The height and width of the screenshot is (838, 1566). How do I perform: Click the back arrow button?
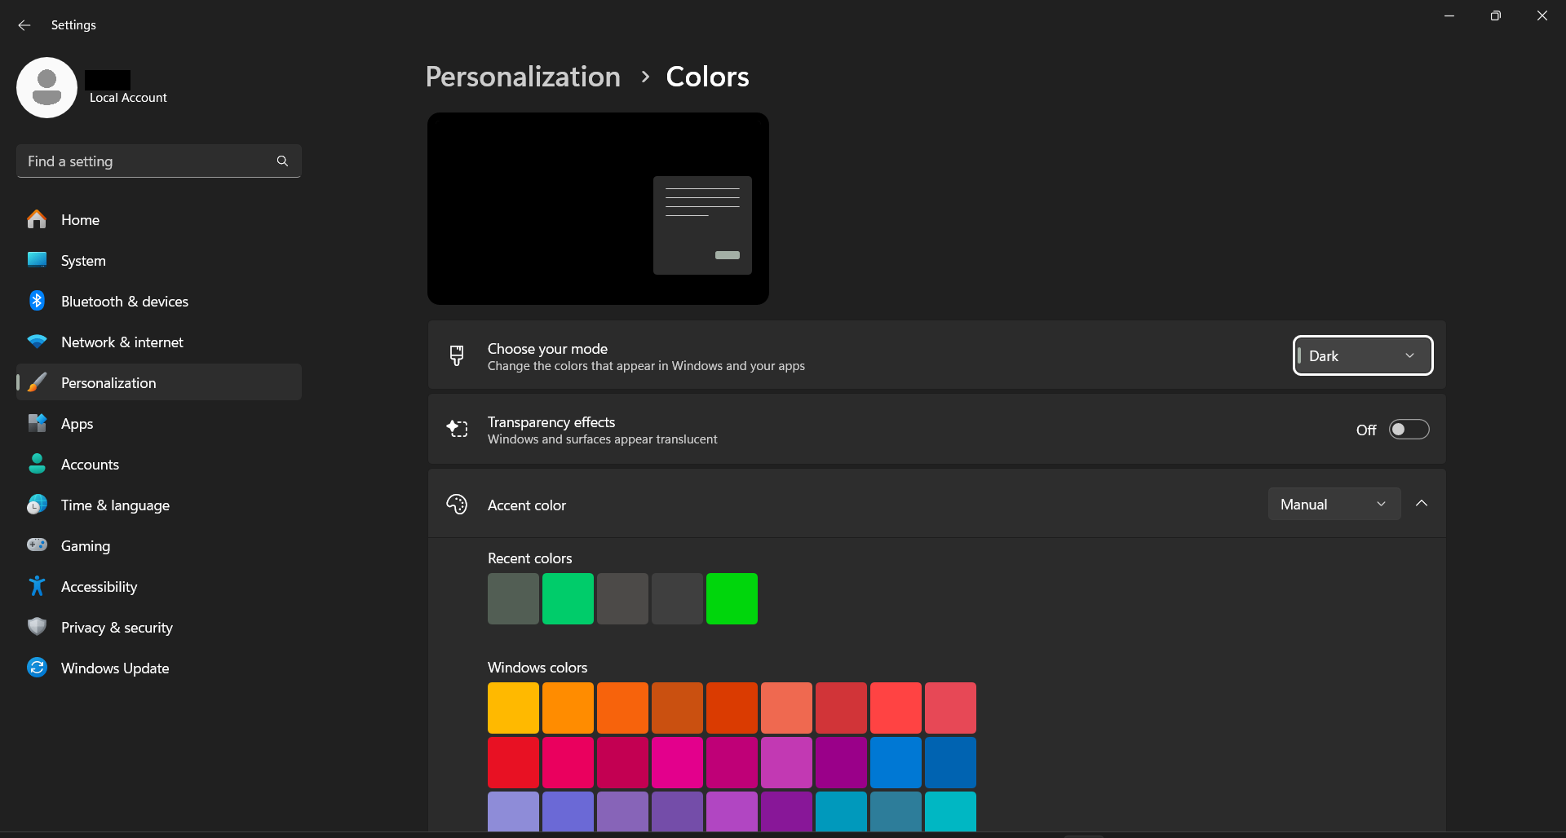click(24, 25)
